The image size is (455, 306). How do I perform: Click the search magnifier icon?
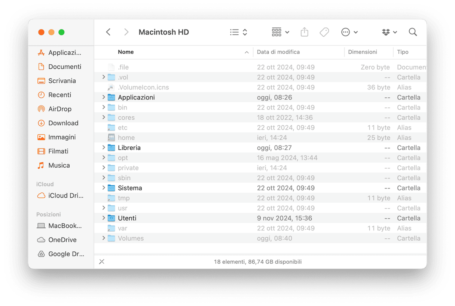pyautogui.click(x=413, y=32)
